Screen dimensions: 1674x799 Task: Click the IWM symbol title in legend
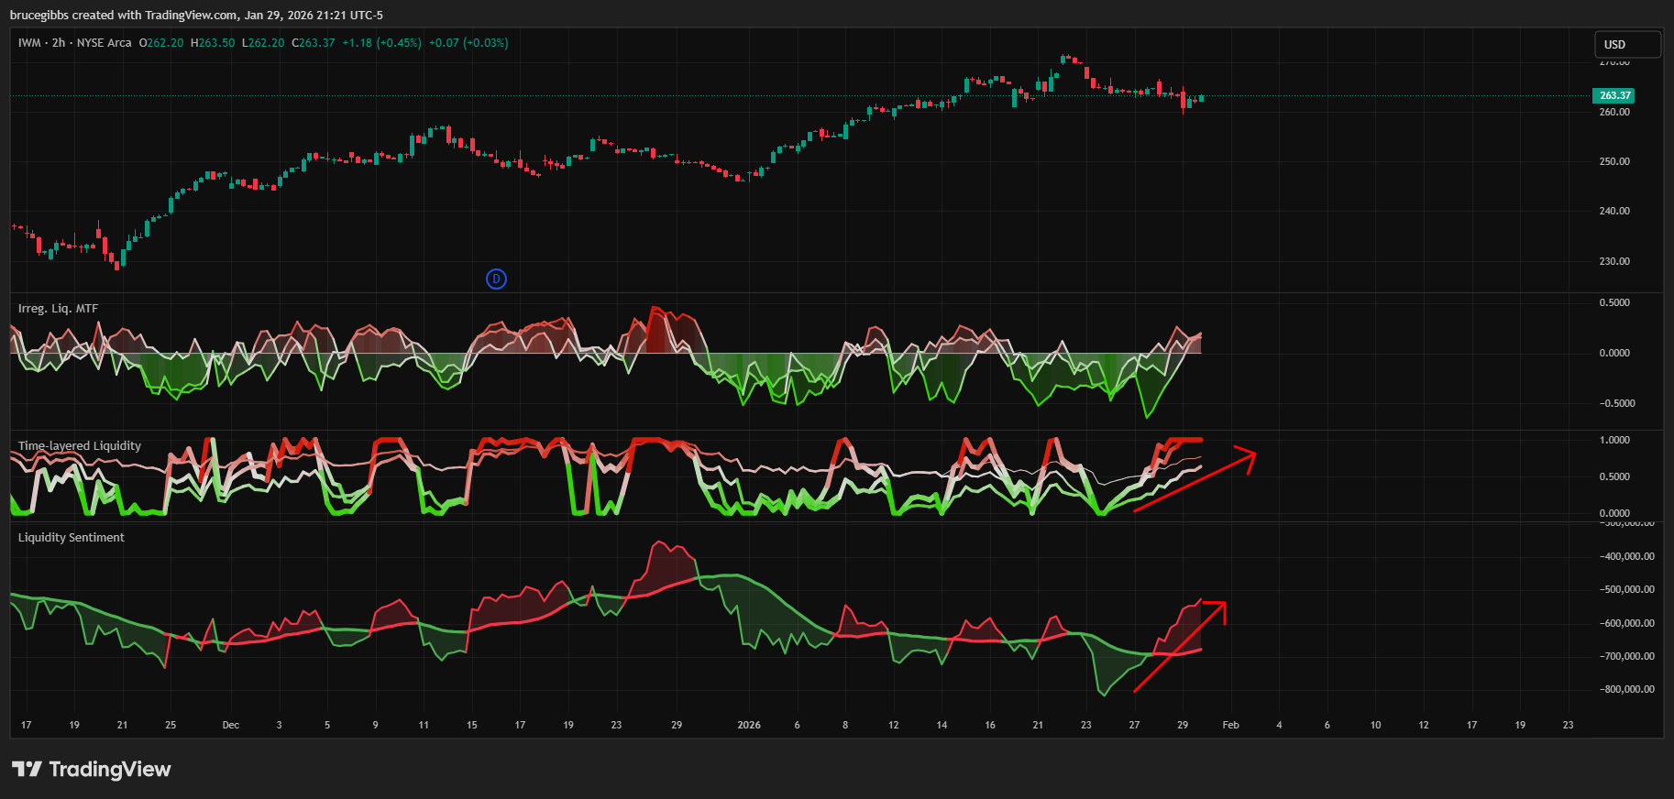(29, 43)
